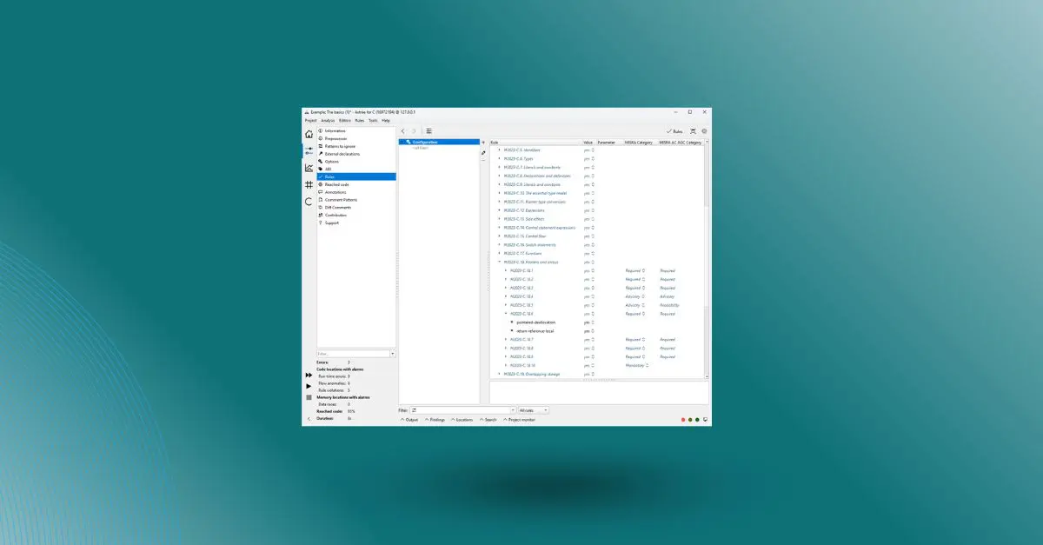
Task: Switch to the Findings bottom tab
Action: tap(435, 420)
